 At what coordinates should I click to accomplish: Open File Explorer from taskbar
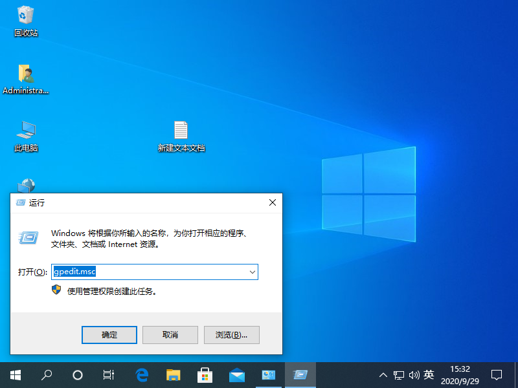(173, 375)
